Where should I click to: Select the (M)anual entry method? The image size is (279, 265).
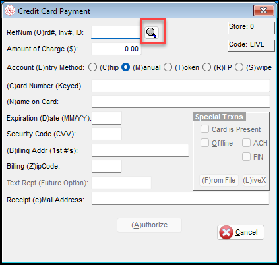coord(125,67)
